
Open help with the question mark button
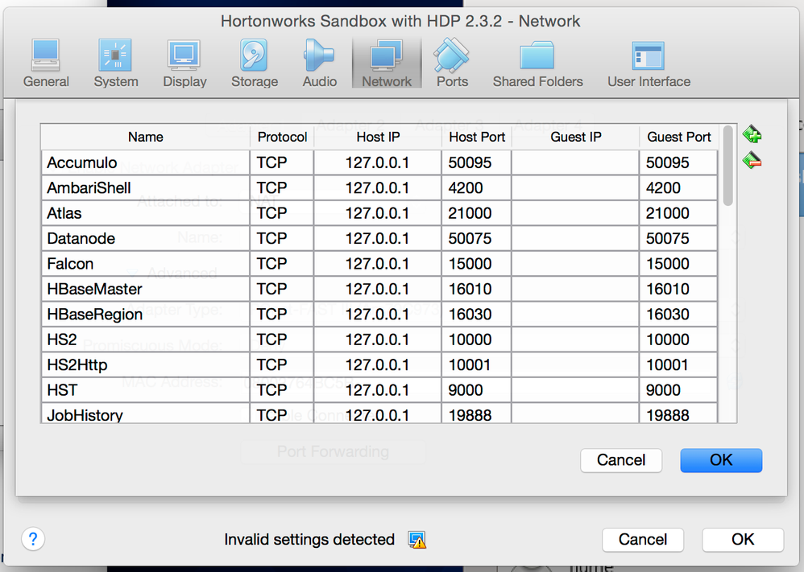33,539
